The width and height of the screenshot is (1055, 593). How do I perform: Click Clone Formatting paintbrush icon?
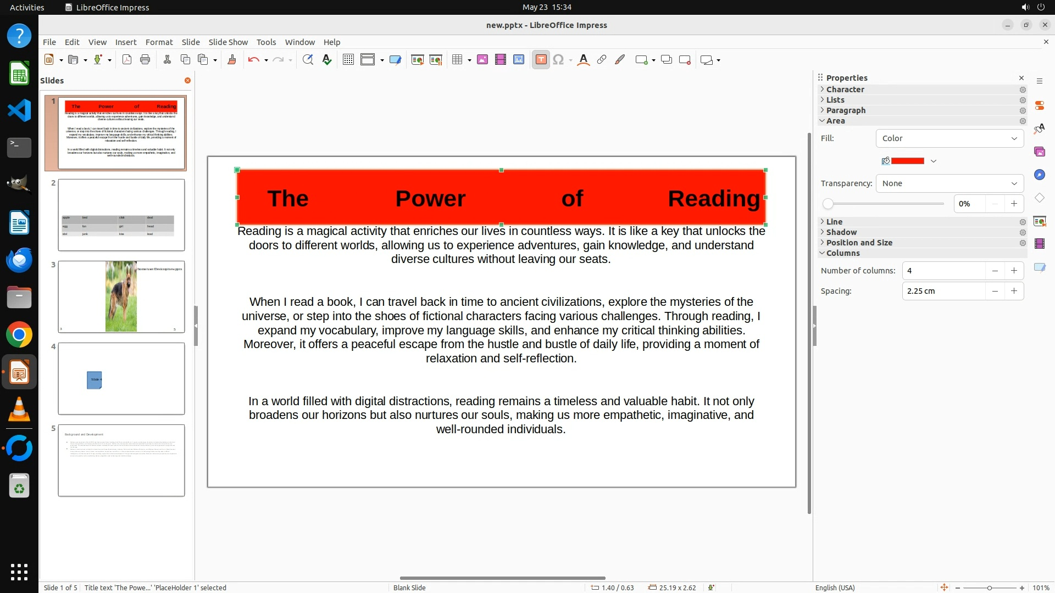click(x=232, y=60)
